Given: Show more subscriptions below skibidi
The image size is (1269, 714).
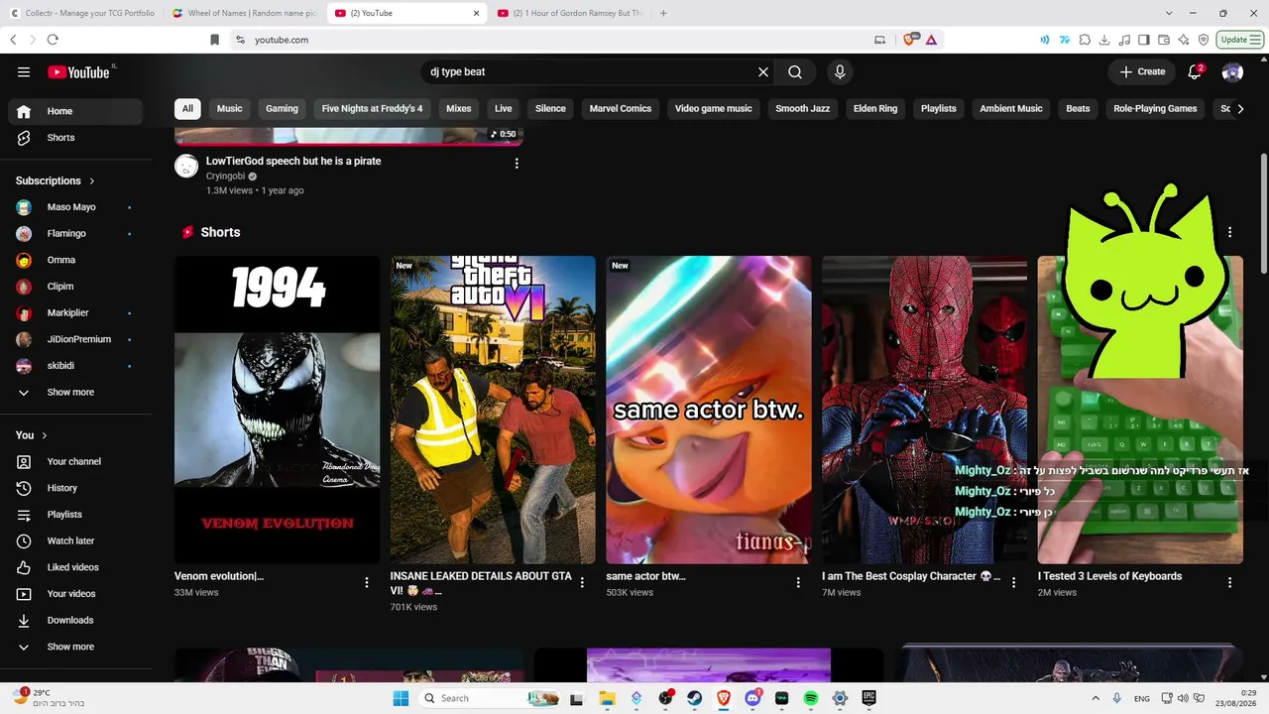Looking at the screenshot, I should pyautogui.click(x=75, y=393).
